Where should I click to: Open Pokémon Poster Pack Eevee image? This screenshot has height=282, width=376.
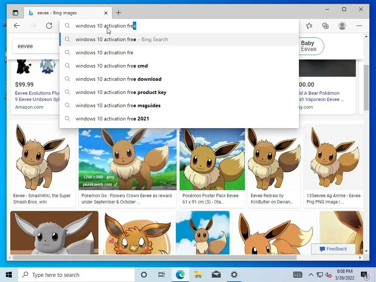click(x=212, y=159)
